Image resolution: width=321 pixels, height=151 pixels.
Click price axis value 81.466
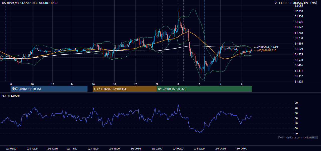(x=299, y=65)
